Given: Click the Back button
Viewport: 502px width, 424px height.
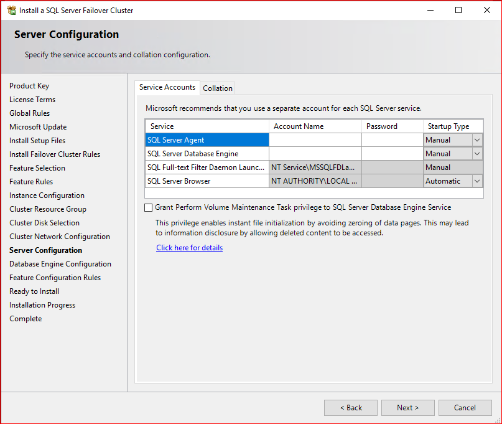Looking at the screenshot, I should pos(351,408).
